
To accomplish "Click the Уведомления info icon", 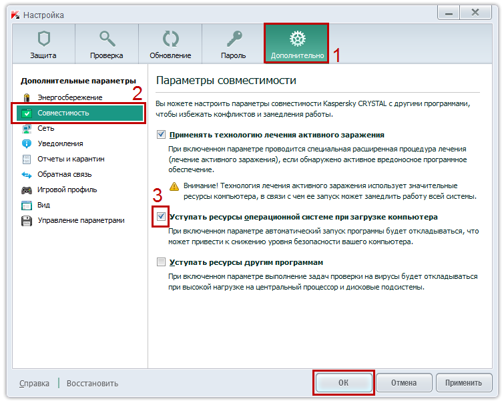I will click(x=27, y=143).
